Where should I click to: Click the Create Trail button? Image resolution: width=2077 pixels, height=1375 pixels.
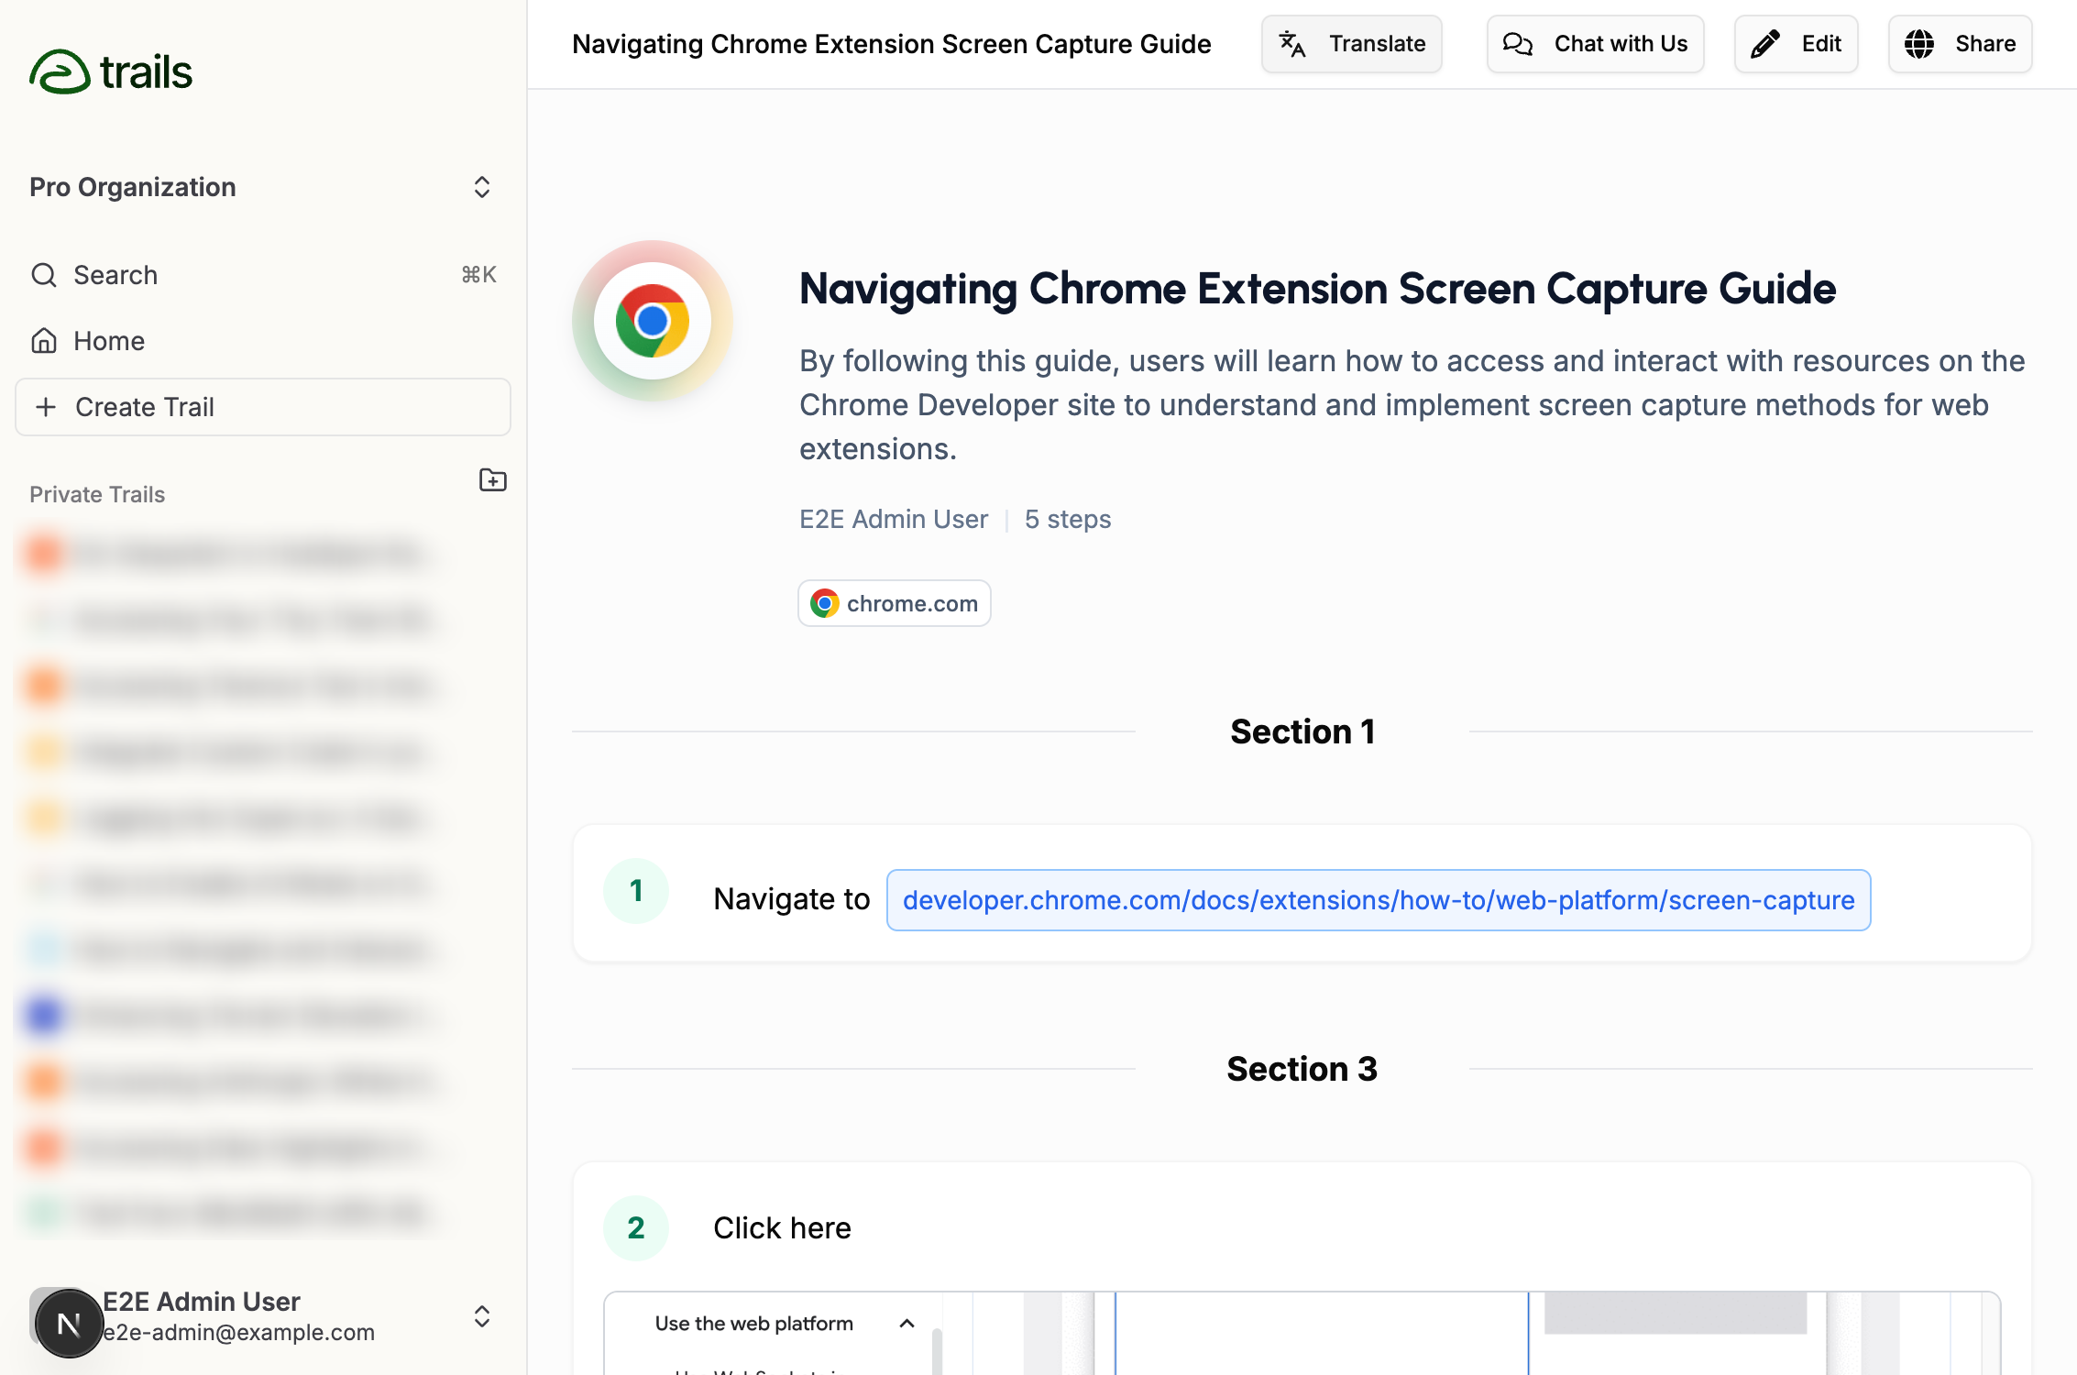click(x=262, y=407)
